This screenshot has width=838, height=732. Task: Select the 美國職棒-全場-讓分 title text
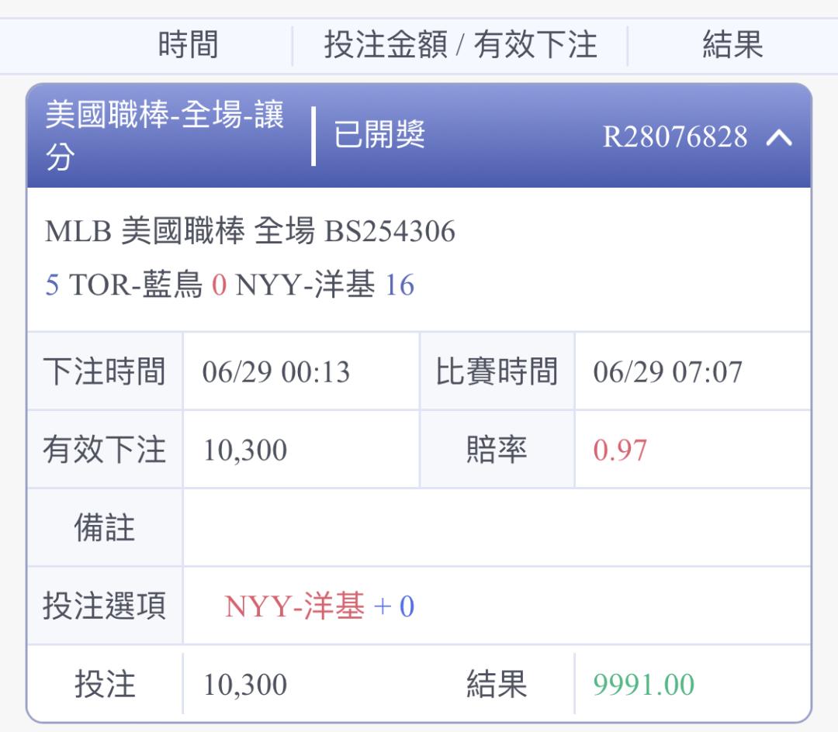[x=164, y=136]
